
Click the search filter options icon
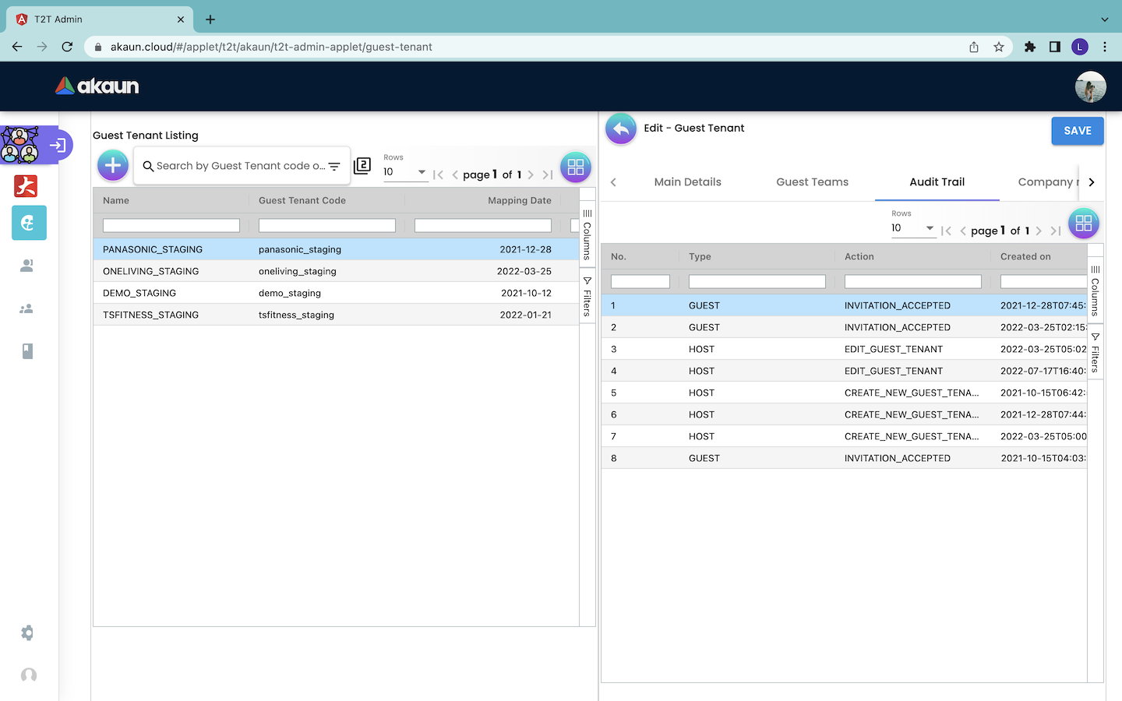(x=334, y=166)
